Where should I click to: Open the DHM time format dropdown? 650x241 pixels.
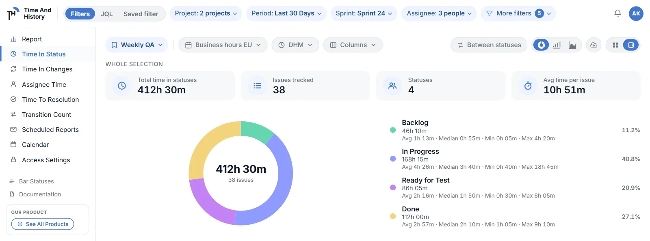coord(295,45)
